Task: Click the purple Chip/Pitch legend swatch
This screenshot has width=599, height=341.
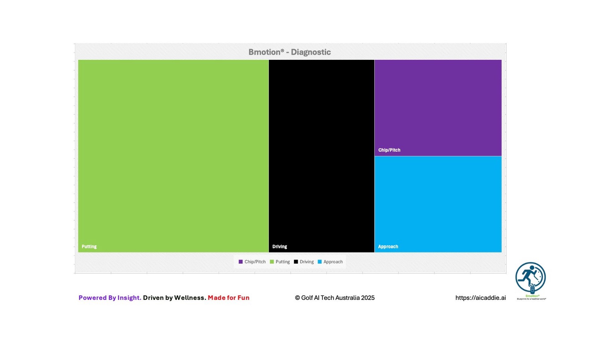Action: (x=241, y=262)
